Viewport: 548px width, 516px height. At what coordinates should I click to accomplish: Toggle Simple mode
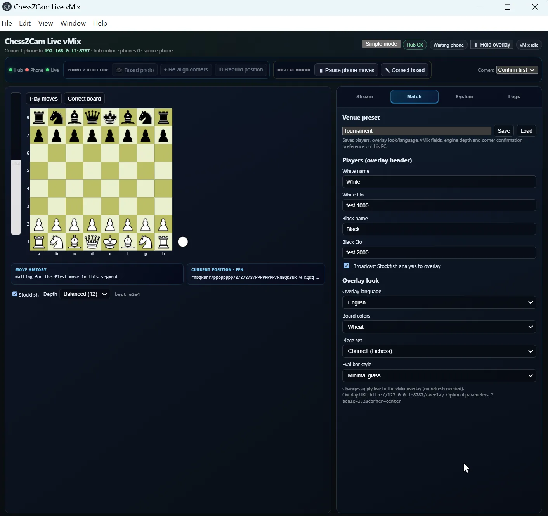381,44
